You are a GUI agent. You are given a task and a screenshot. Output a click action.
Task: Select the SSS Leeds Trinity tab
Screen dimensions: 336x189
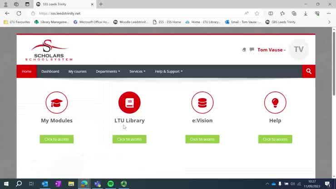(x=65, y=4)
